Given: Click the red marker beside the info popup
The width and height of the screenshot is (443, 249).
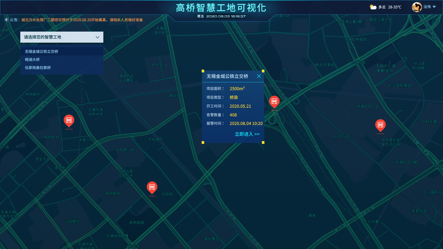Looking at the screenshot, I should (x=274, y=102).
